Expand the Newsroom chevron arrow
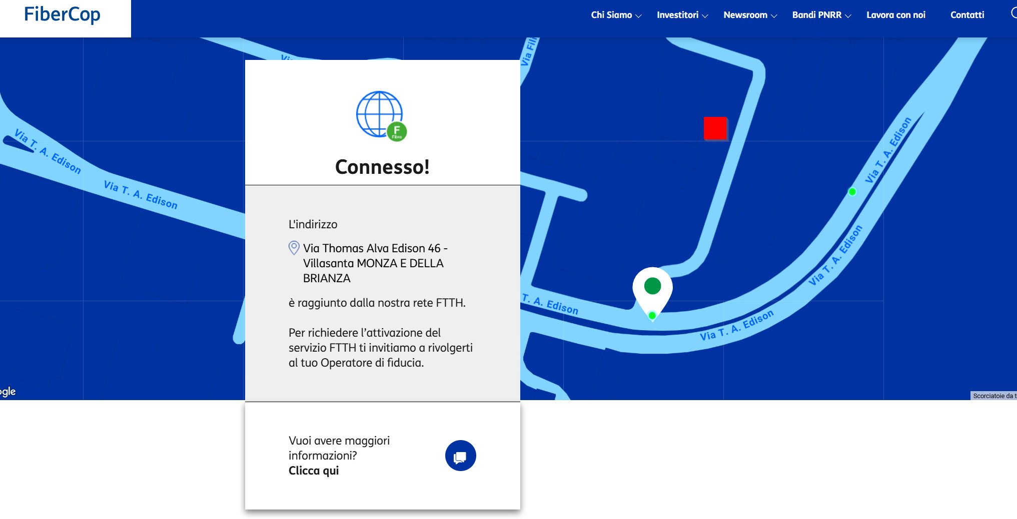This screenshot has height=519, width=1017. (x=774, y=16)
